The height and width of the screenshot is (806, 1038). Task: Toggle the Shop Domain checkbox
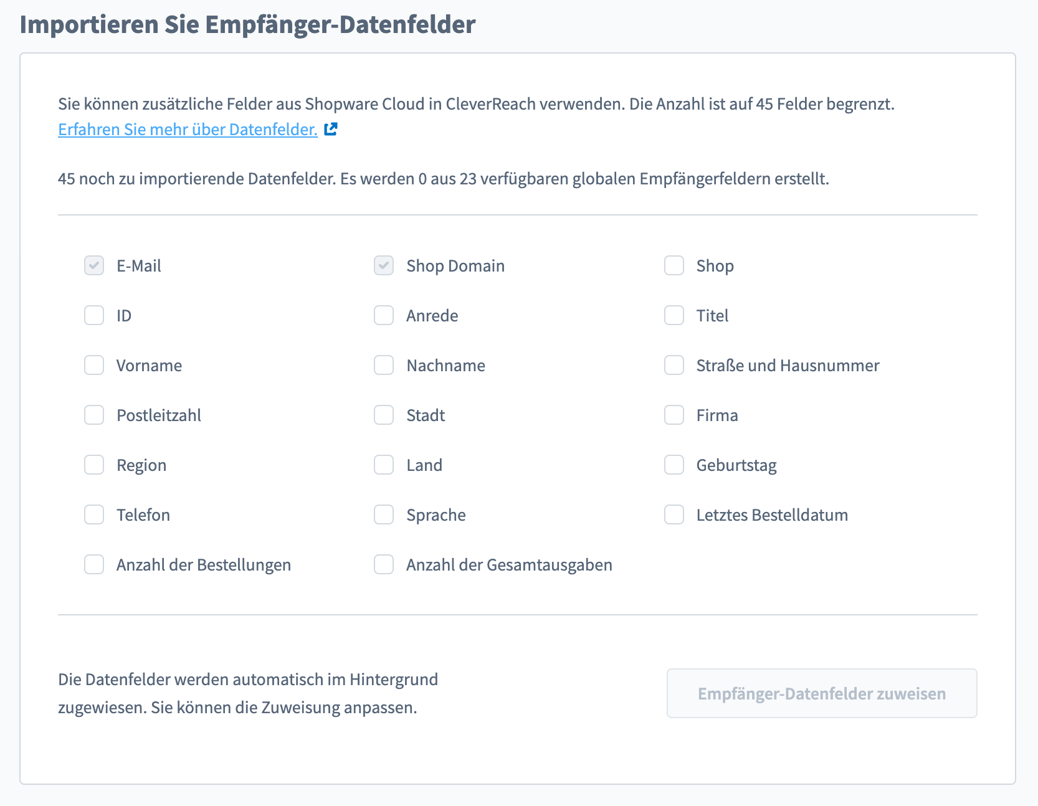[x=384, y=265]
